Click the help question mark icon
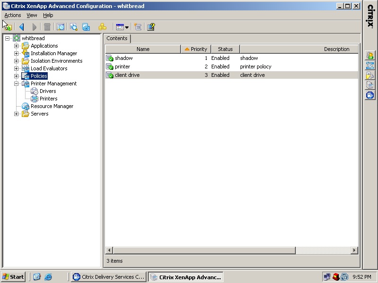The image size is (378, 283). (x=151, y=27)
